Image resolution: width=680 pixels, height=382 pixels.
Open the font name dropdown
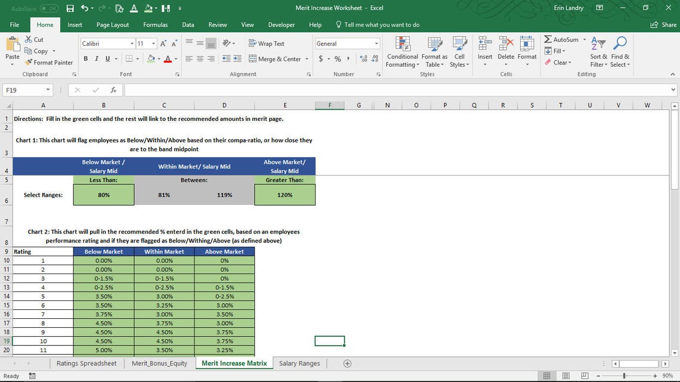[x=131, y=44]
